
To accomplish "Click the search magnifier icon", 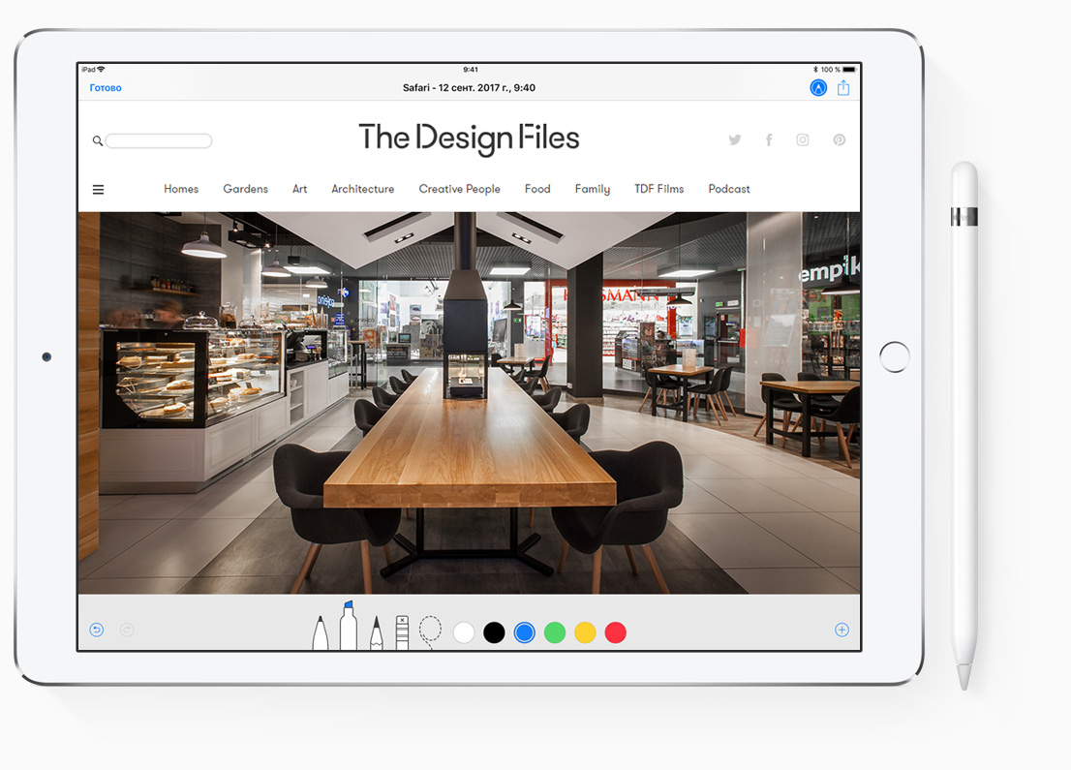I will coord(98,140).
